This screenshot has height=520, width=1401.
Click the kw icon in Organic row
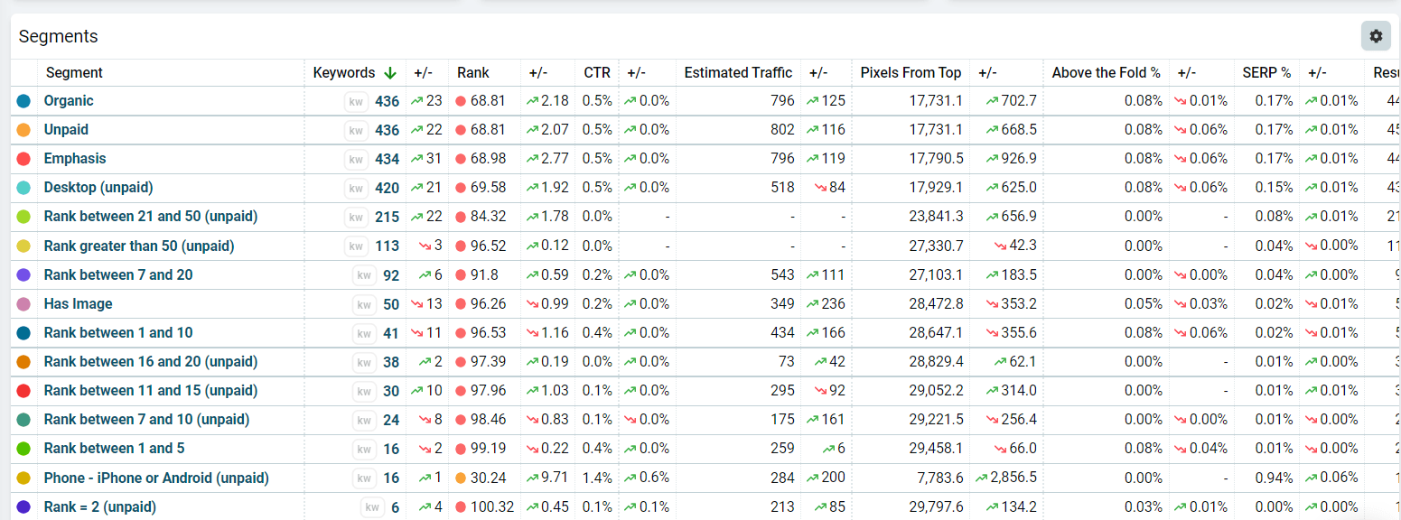[356, 102]
